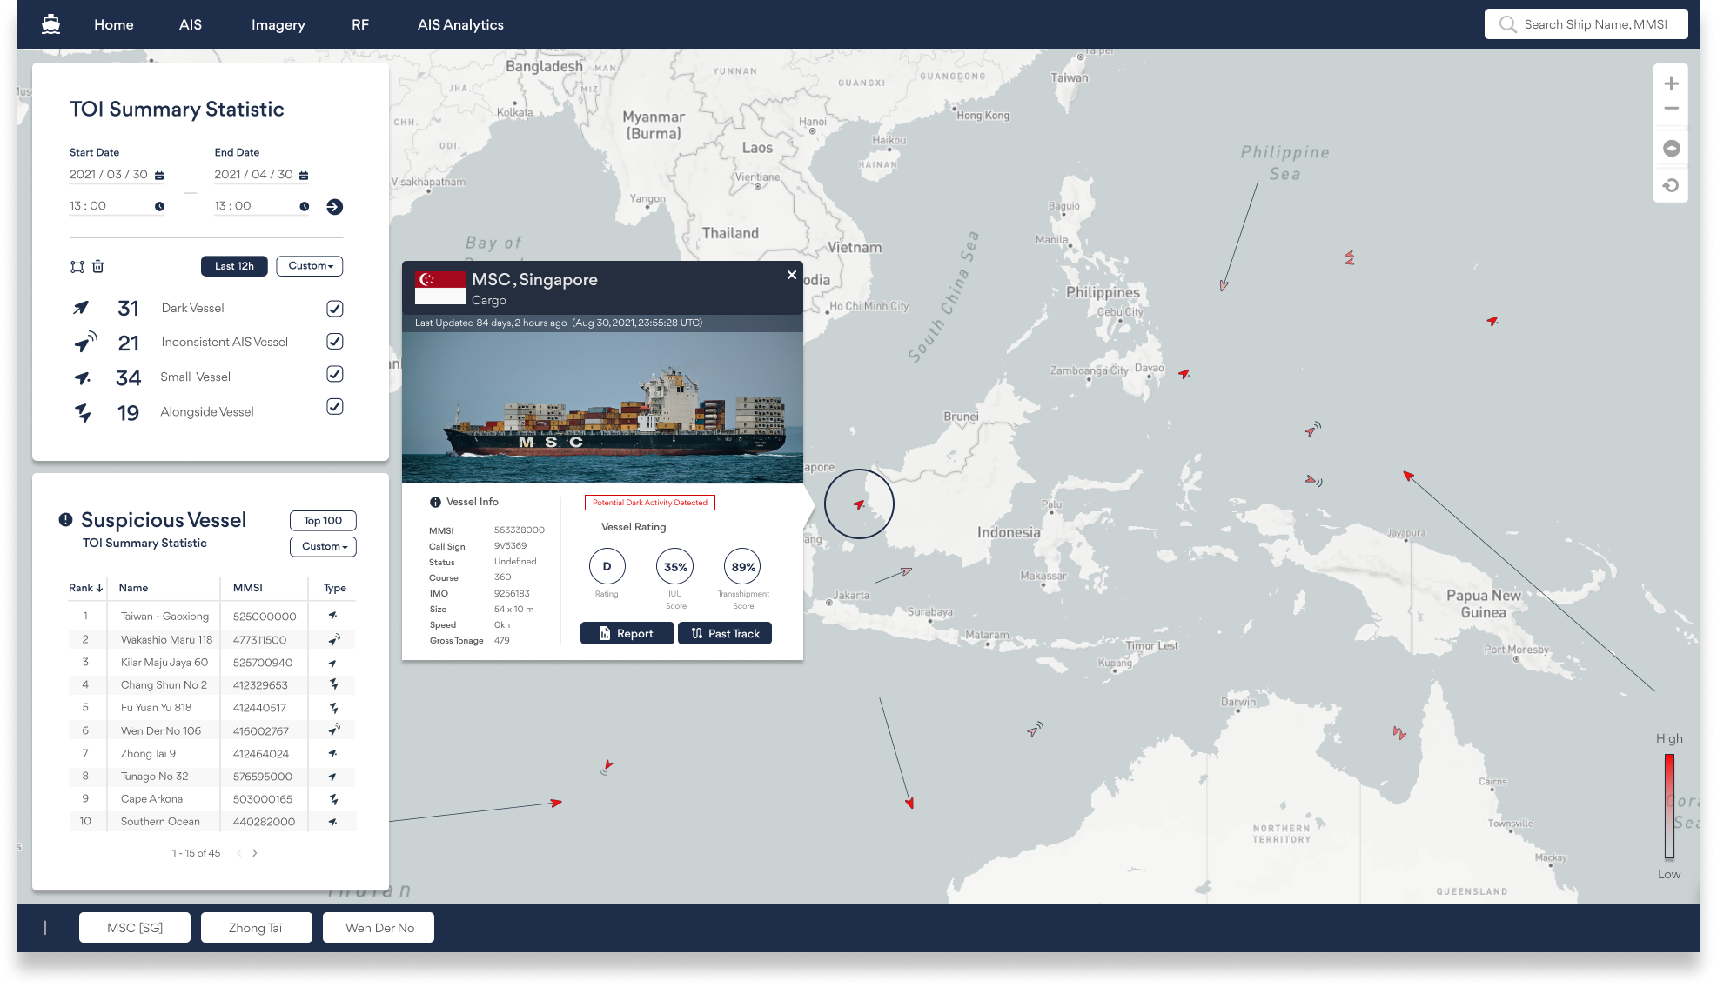Select Chang Shun No 2 row
The image size is (1717, 987).
tap(212, 685)
